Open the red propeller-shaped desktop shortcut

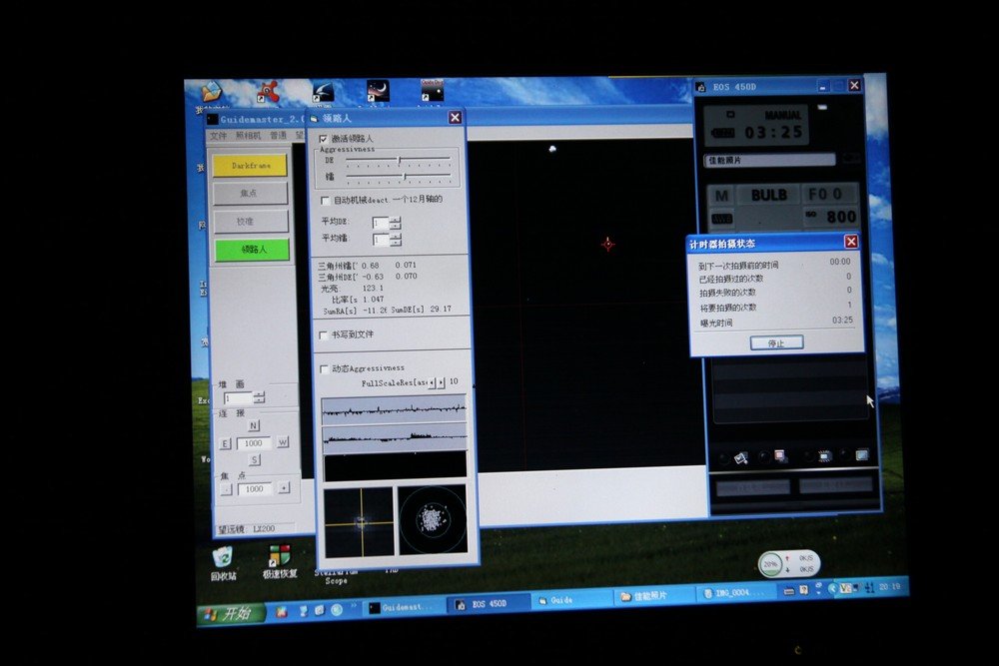pyautogui.click(x=268, y=91)
